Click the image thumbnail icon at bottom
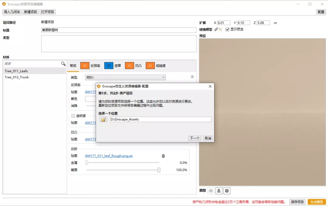The height and width of the screenshot is (206, 328). click(227, 191)
